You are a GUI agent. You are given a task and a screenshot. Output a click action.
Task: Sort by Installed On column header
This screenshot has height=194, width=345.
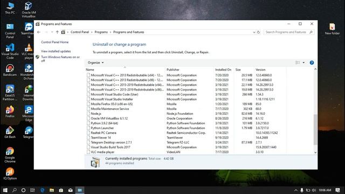pyautogui.click(x=223, y=70)
